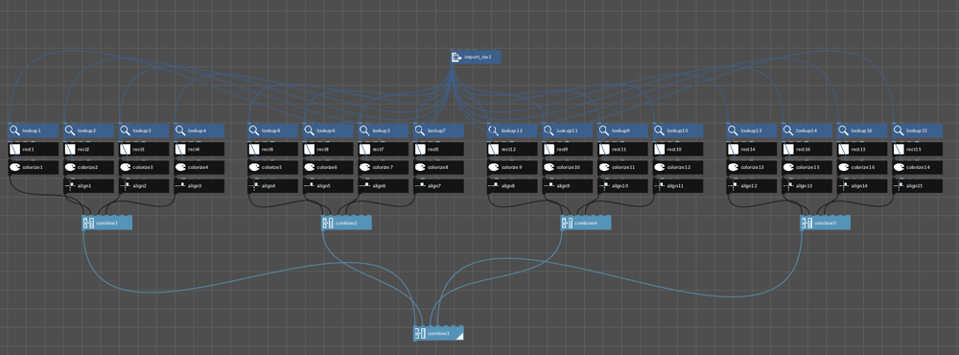Select the rect6 node
Image resolution: width=959 pixels, height=355 pixels.
click(272, 150)
